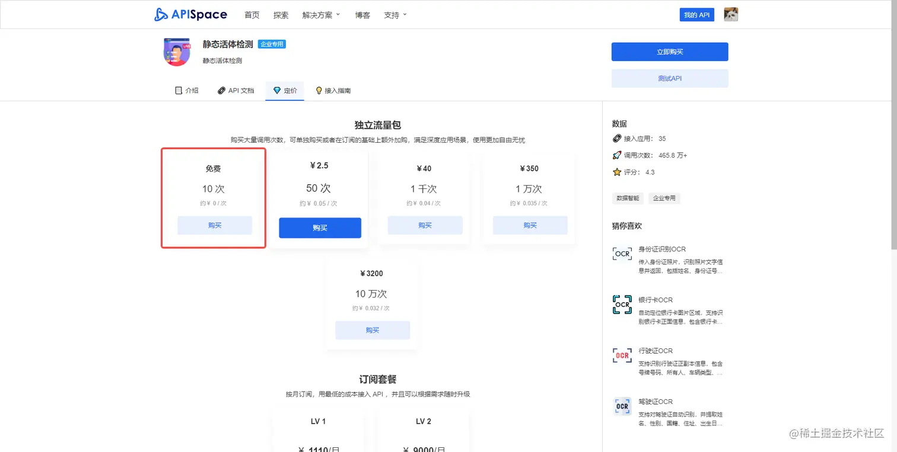Open the 驾驶证OCR icon

pyautogui.click(x=622, y=406)
